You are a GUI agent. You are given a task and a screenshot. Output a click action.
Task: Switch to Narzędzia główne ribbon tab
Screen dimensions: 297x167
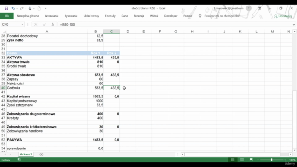pos(28,16)
